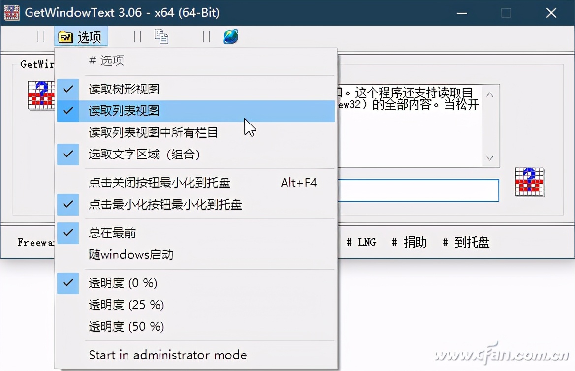Minimize the GetWindowText window
The height and width of the screenshot is (371, 575).
tap(462, 13)
